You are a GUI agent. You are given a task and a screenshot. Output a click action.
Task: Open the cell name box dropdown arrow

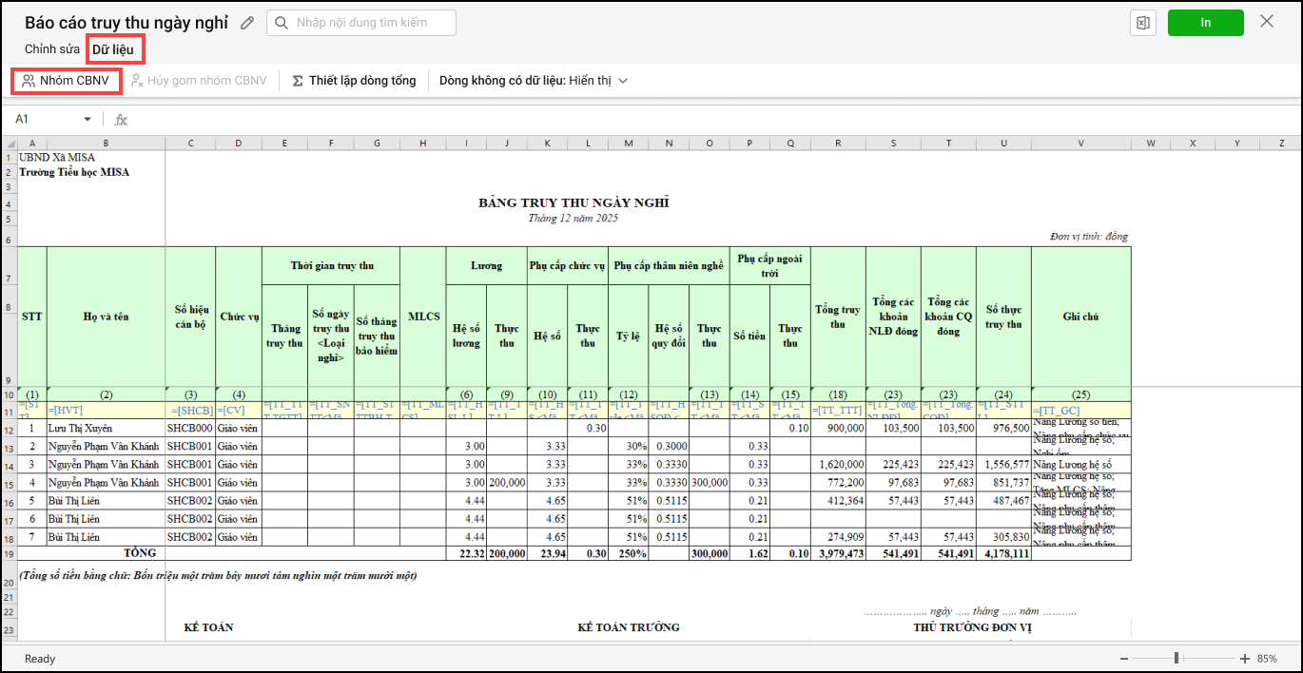88,120
